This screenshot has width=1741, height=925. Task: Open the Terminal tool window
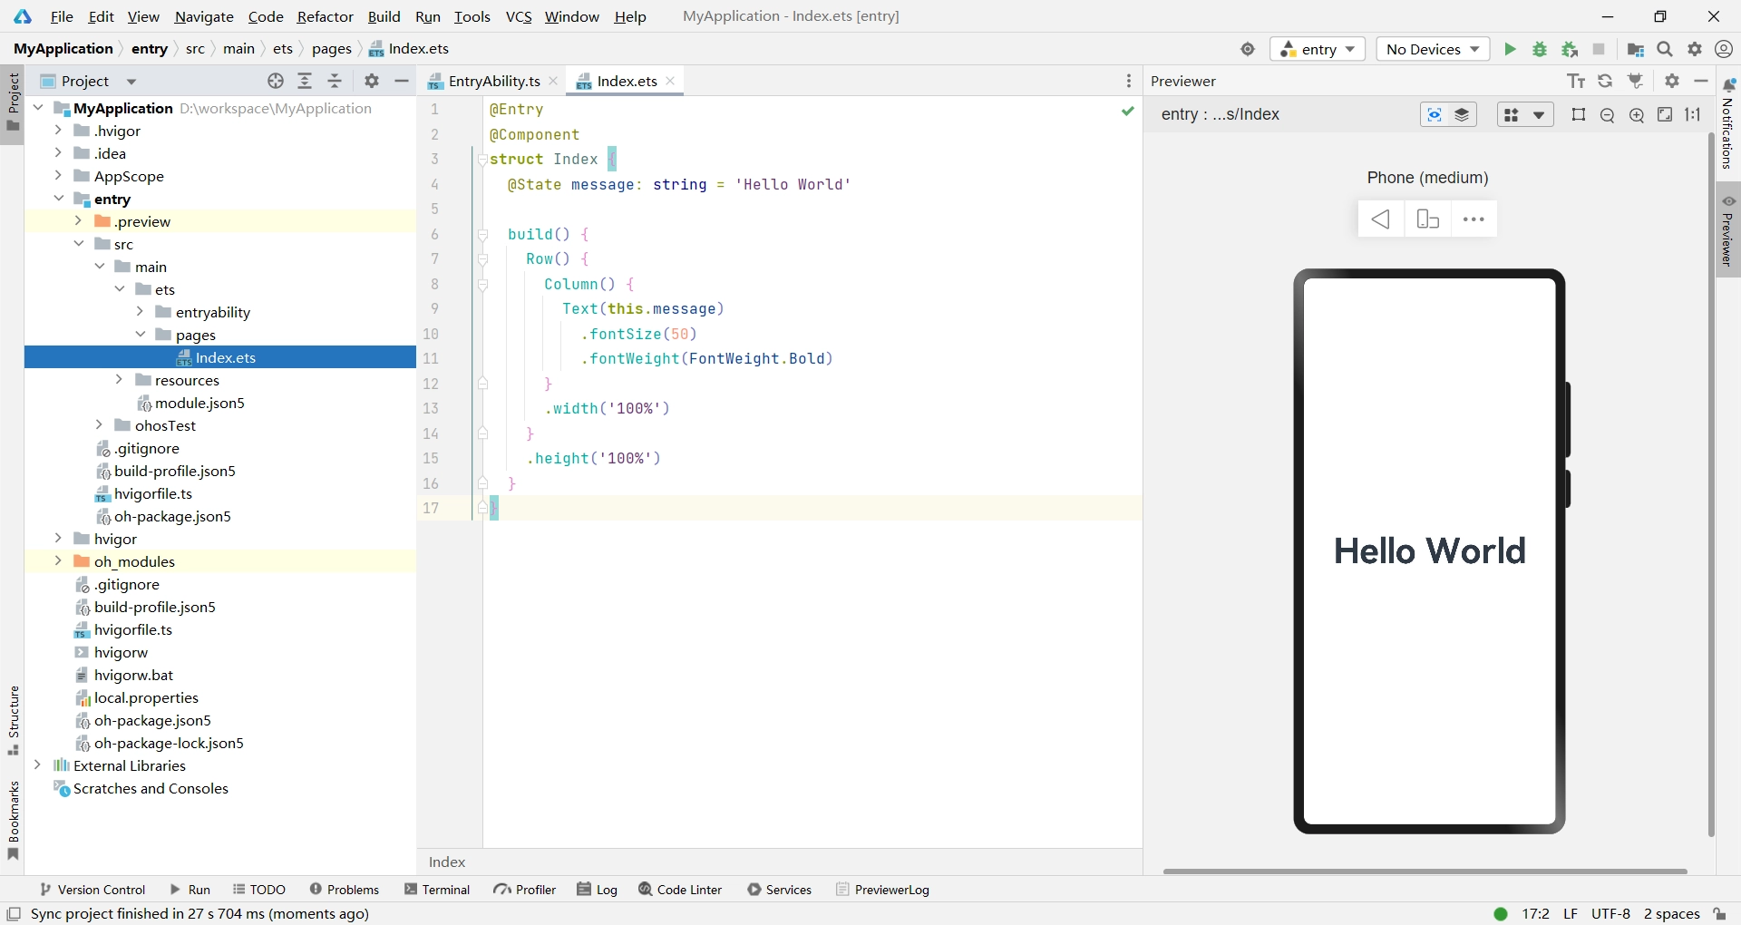coord(437,890)
